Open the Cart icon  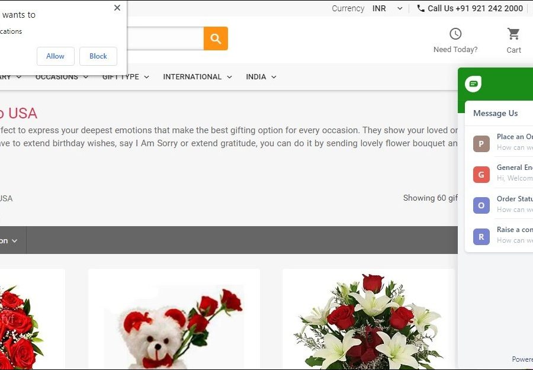pyautogui.click(x=513, y=34)
